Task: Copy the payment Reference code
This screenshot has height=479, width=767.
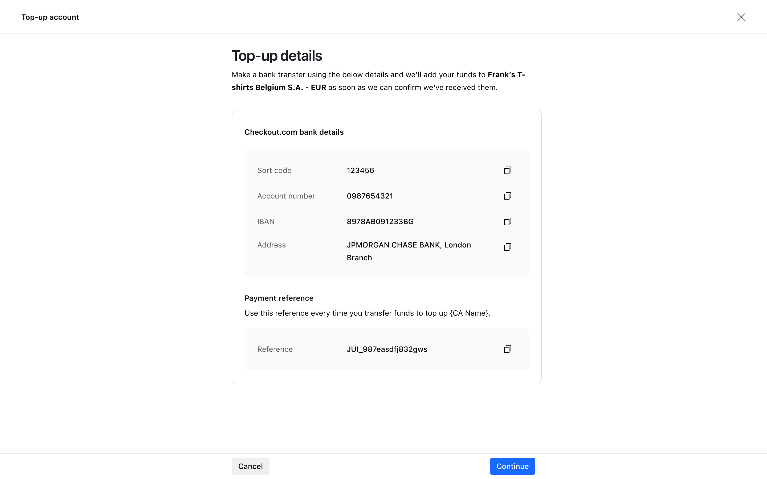Action: 507,349
